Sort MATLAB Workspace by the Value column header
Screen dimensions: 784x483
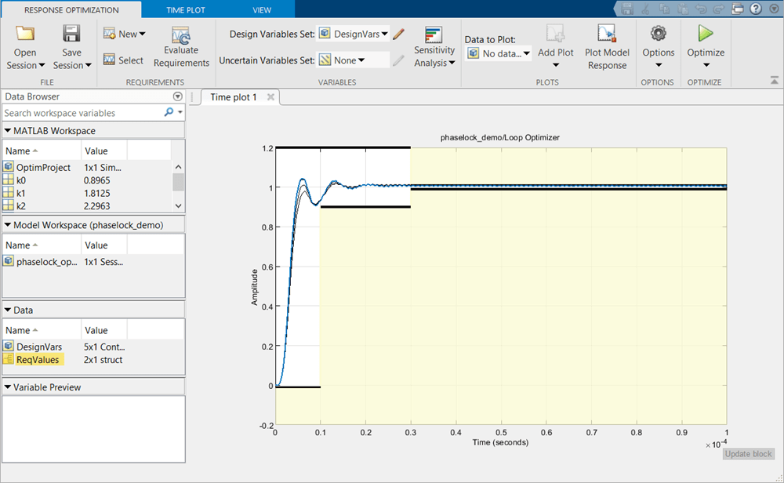(x=104, y=151)
